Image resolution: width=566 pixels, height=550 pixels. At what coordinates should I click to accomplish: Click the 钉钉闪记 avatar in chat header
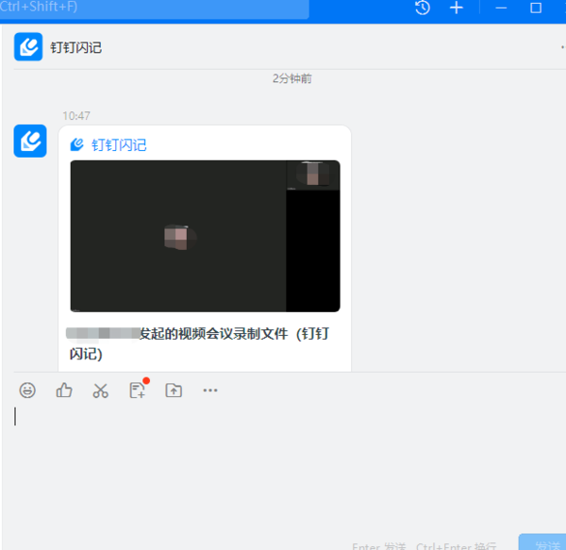click(28, 47)
